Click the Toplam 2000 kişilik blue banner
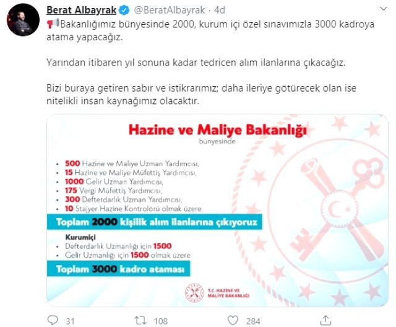Viewport: 396px width, 327px height. click(155, 222)
